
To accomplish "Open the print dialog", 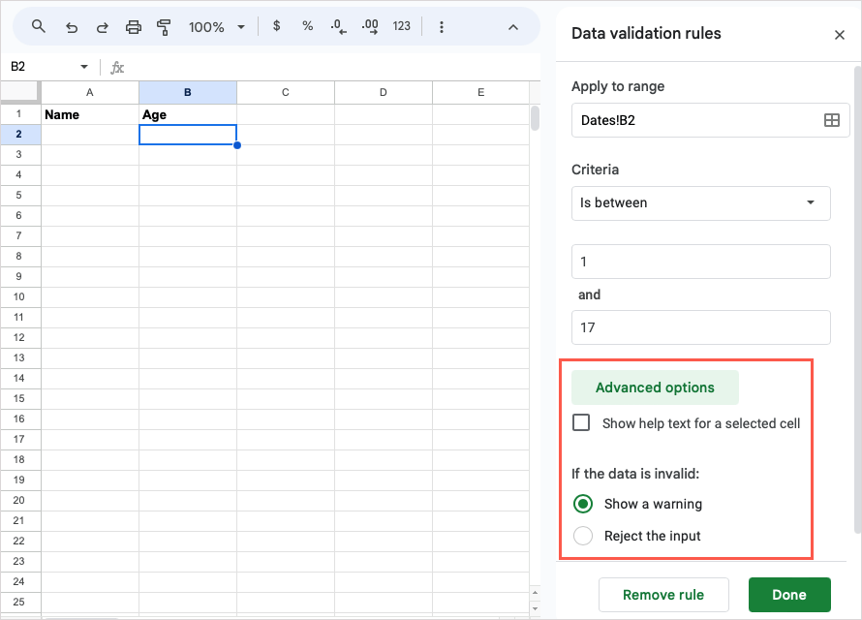I will 133,26.
